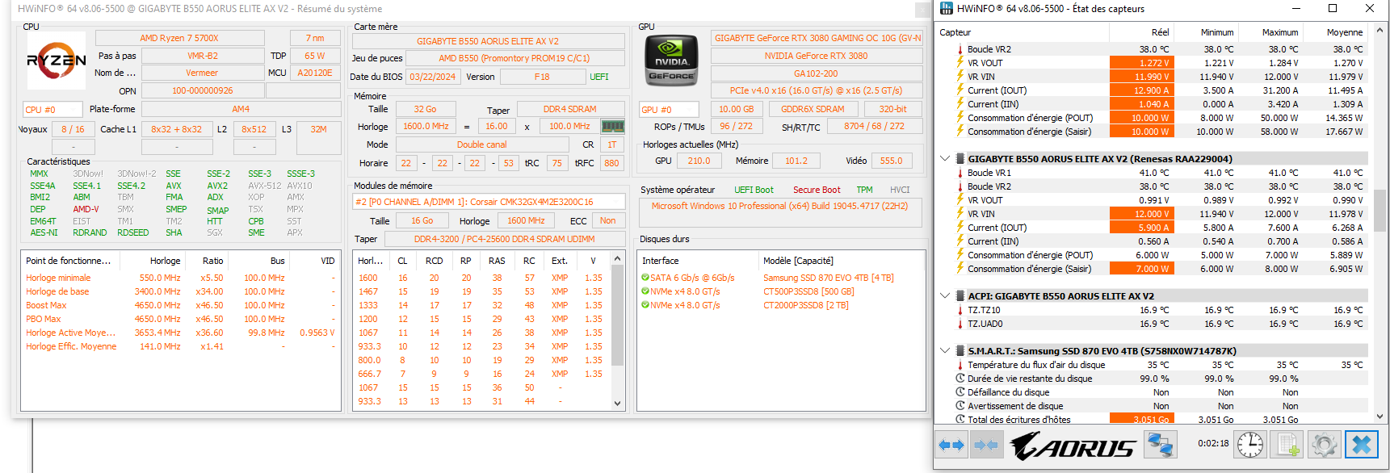Click the Réel column header
The image size is (1390, 473).
click(x=1141, y=32)
